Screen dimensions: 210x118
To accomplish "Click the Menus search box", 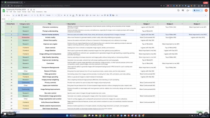I will (7, 15).
